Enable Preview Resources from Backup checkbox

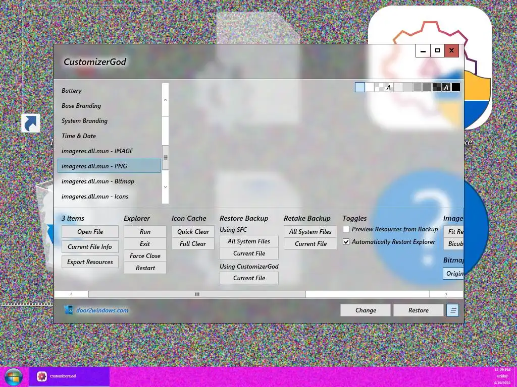click(346, 229)
